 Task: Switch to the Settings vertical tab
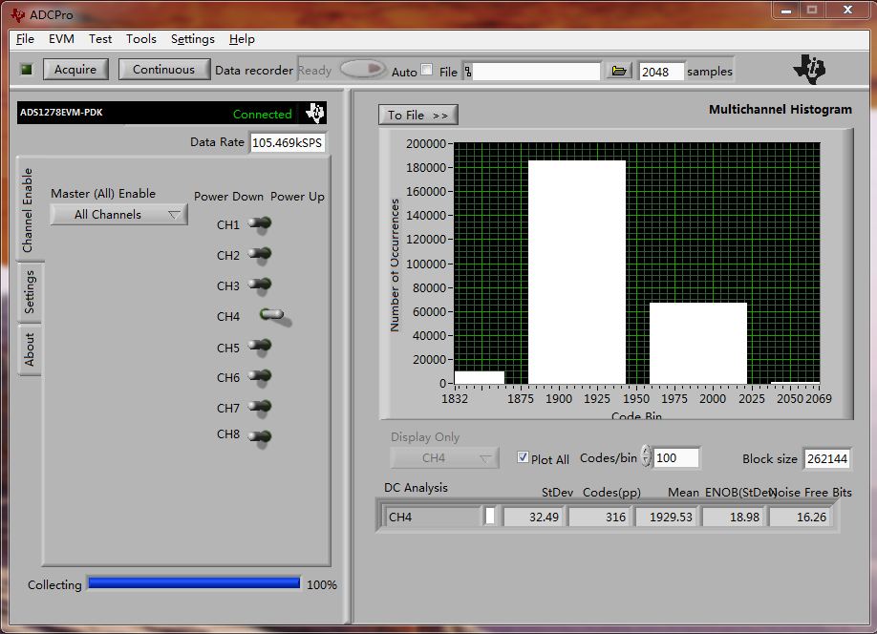click(29, 292)
